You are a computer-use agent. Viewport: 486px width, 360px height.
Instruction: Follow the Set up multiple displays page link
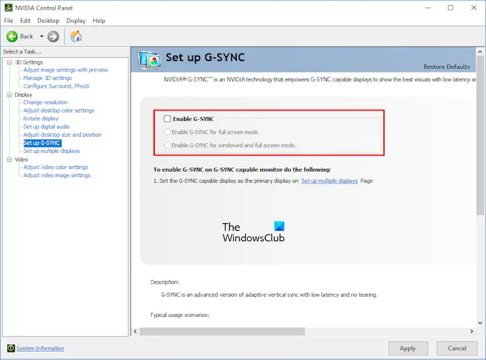(330, 181)
